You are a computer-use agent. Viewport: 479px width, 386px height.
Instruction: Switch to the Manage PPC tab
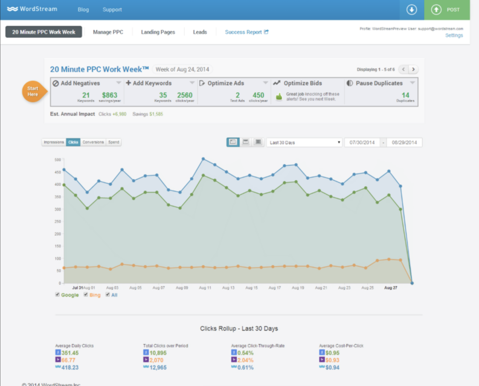108,32
